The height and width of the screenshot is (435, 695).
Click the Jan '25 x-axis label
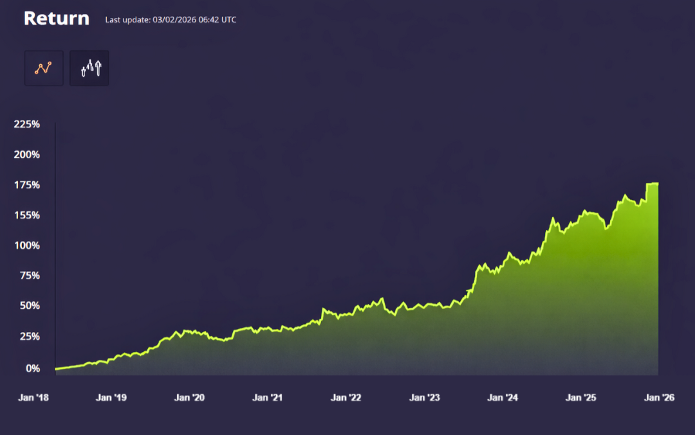click(x=580, y=397)
